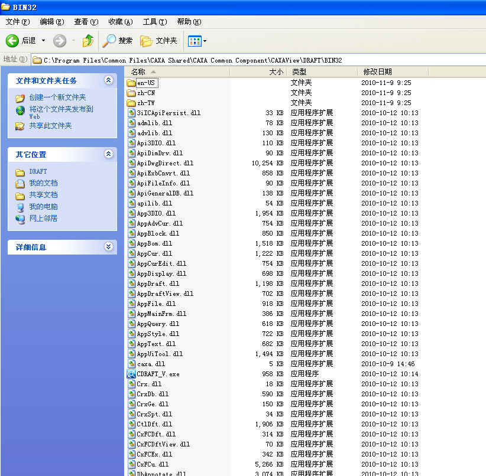Select the AppQuery.dll file name
The height and width of the screenshot is (476, 486).
click(x=158, y=324)
